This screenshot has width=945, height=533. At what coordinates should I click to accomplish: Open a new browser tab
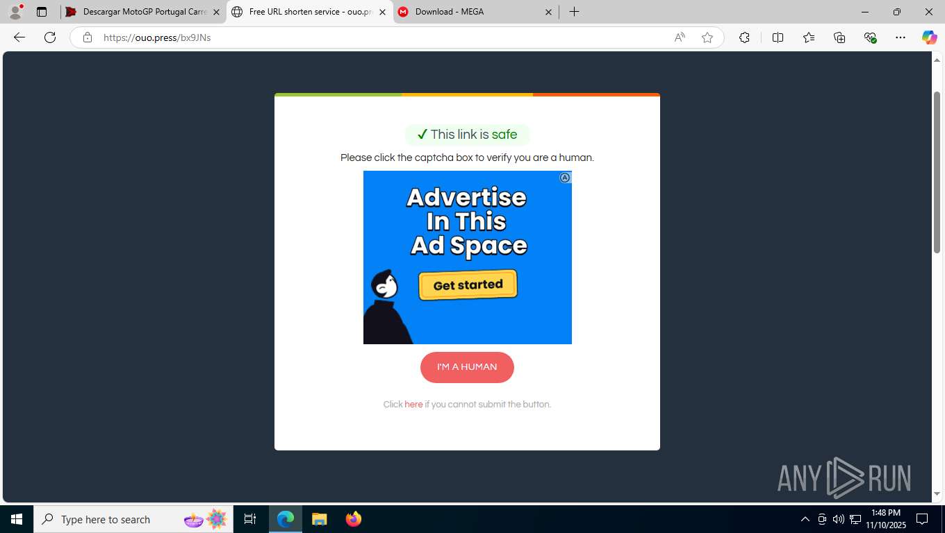[574, 12]
